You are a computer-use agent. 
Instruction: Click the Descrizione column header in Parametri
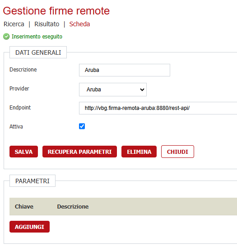tap(73, 206)
